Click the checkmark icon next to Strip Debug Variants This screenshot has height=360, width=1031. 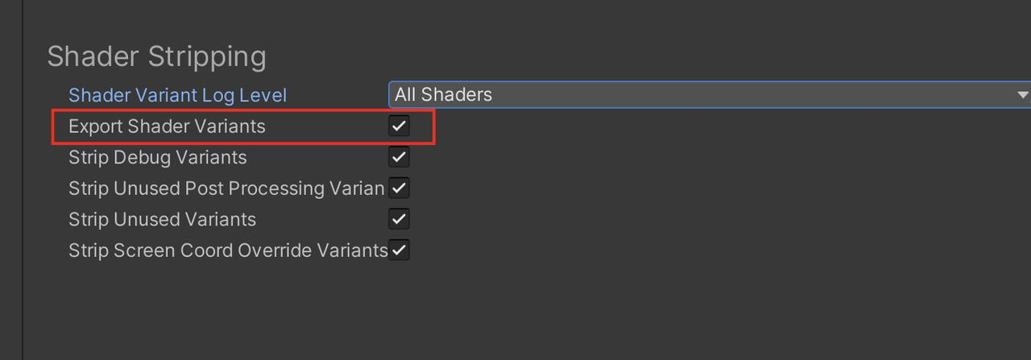[x=399, y=156]
